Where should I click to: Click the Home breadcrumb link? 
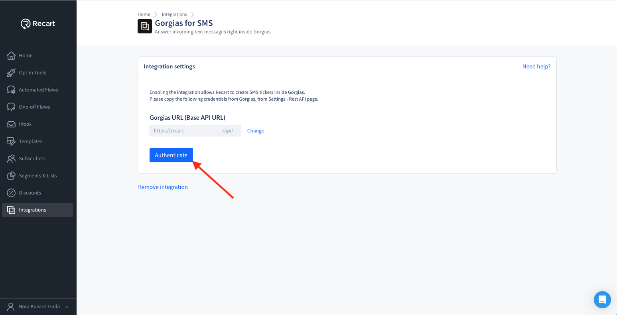click(x=144, y=14)
